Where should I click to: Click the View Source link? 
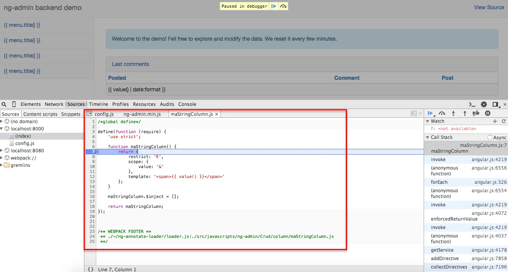pos(488,7)
